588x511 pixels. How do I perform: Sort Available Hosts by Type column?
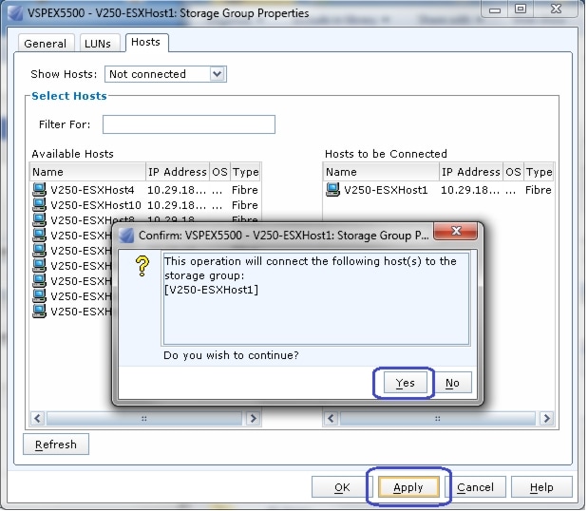click(x=246, y=173)
